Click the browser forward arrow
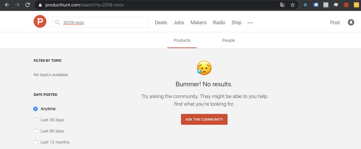The height and width of the screenshot is (149, 361). click(x=17, y=5)
